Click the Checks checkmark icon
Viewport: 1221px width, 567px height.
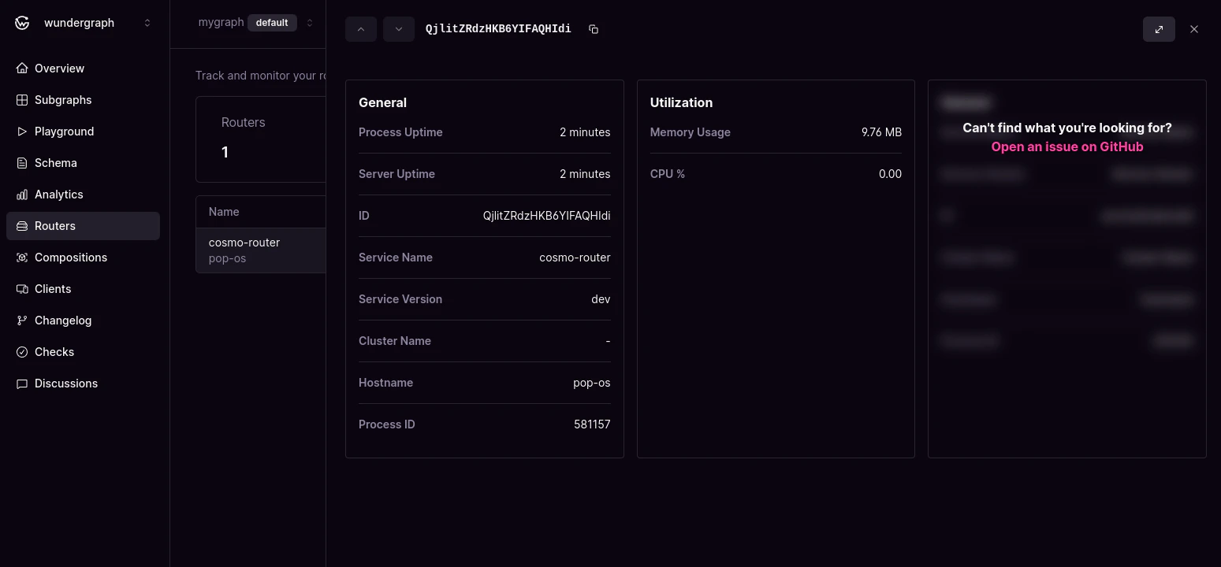pyautogui.click(x=22, y=352)
